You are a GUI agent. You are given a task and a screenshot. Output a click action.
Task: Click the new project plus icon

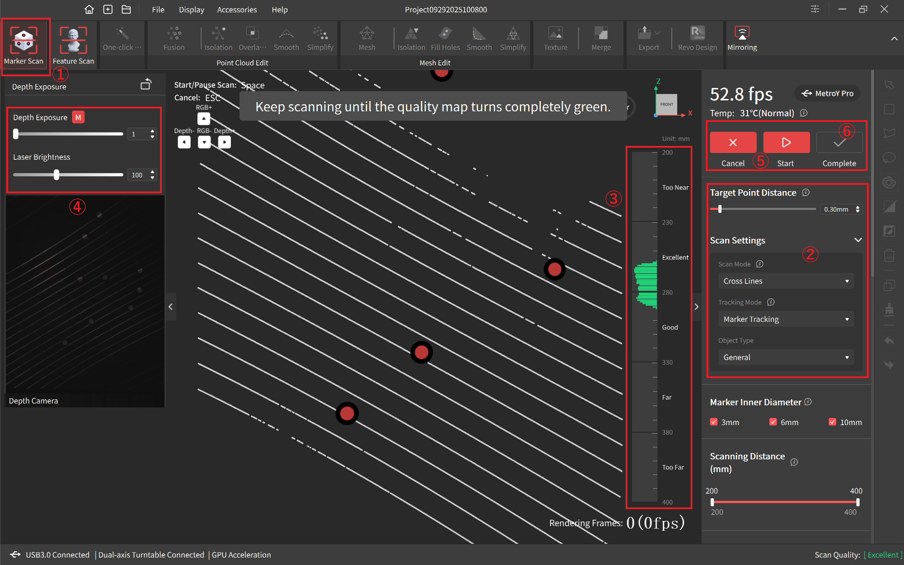[108, 9]
